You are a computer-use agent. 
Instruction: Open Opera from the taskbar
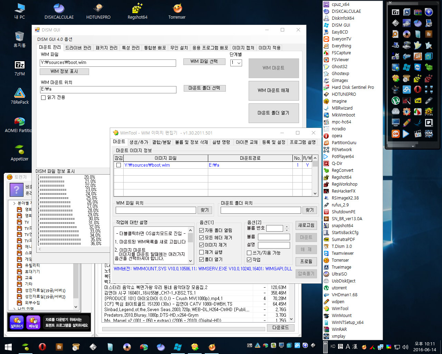(x=42, y=347)
